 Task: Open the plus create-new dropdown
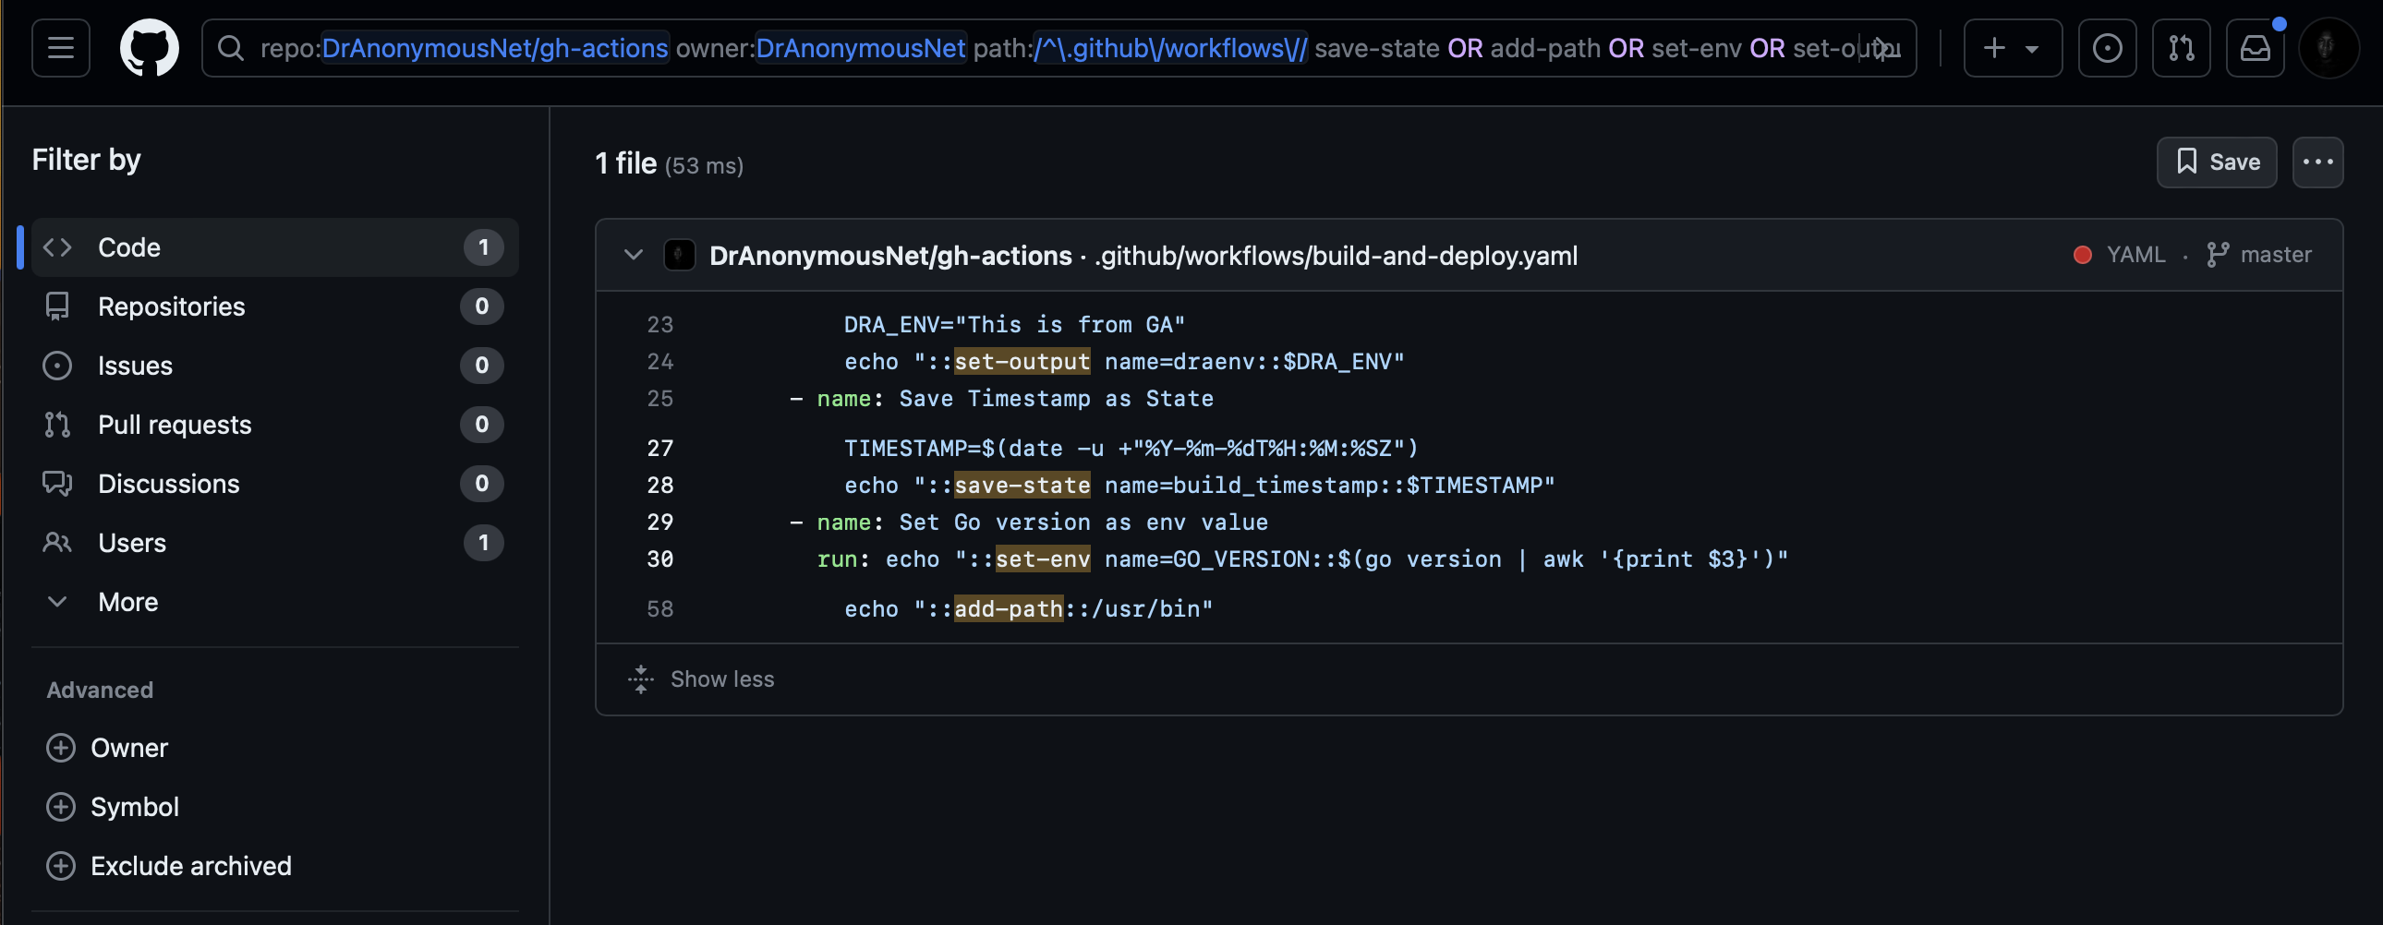pos(2011,48)
